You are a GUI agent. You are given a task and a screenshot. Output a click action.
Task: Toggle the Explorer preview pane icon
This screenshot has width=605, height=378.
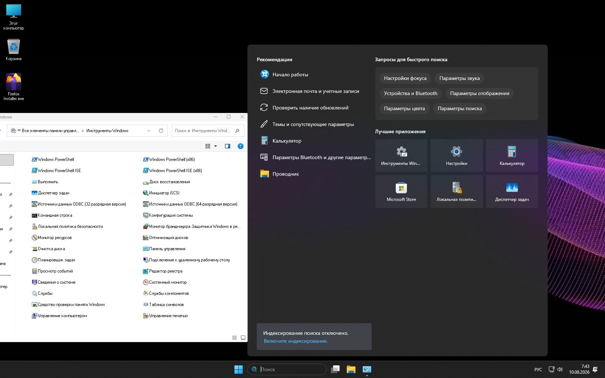228,146
